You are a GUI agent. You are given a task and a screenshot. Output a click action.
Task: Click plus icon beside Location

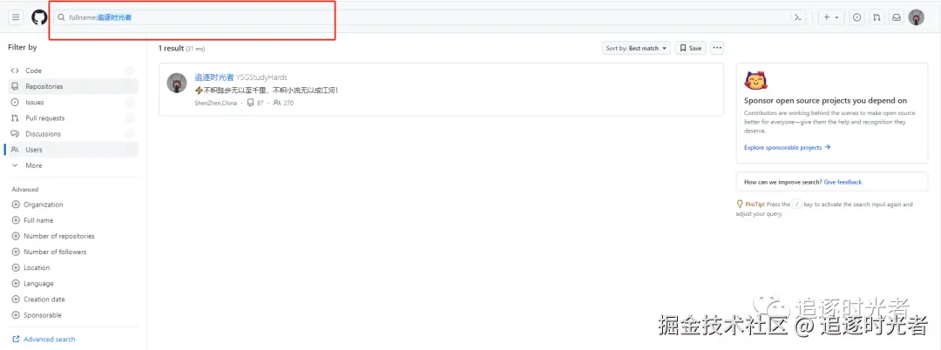point(16,267)
